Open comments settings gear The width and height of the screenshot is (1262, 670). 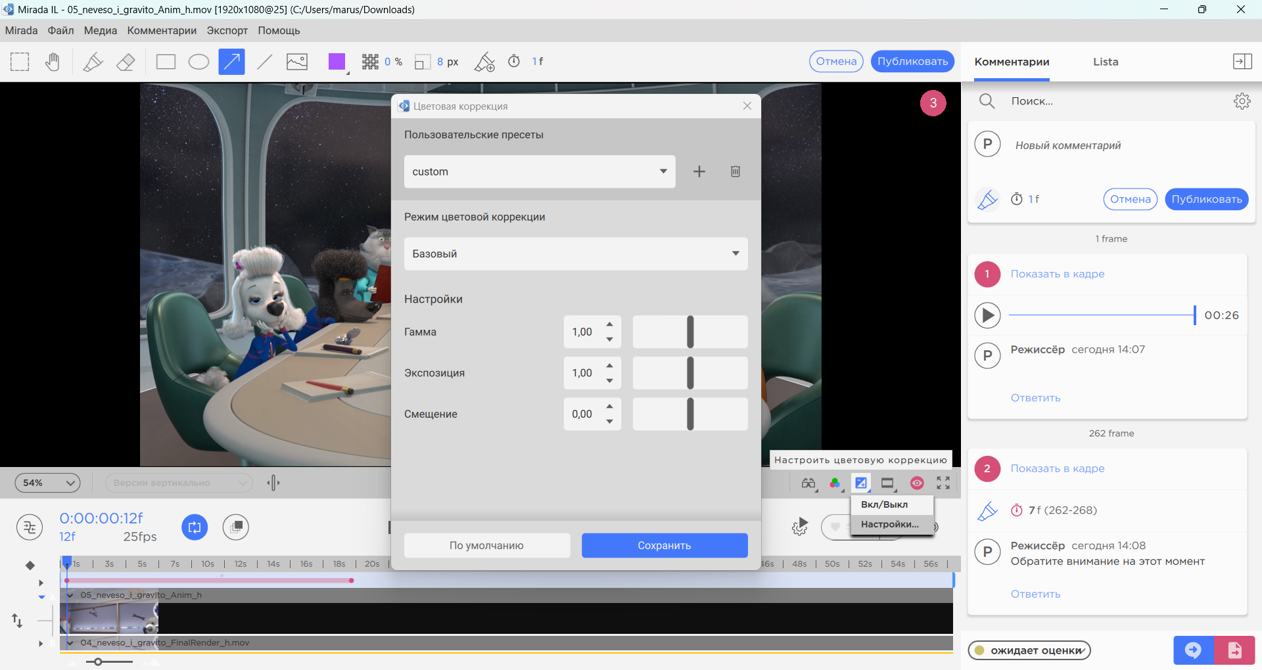pyautogui.click(x=1242, y=101)
